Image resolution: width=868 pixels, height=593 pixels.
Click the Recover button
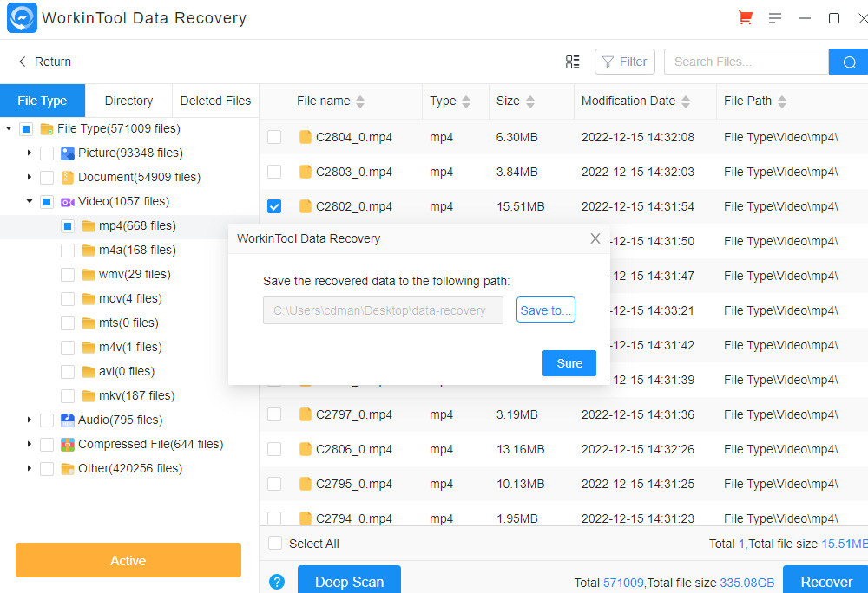[826, 580]
